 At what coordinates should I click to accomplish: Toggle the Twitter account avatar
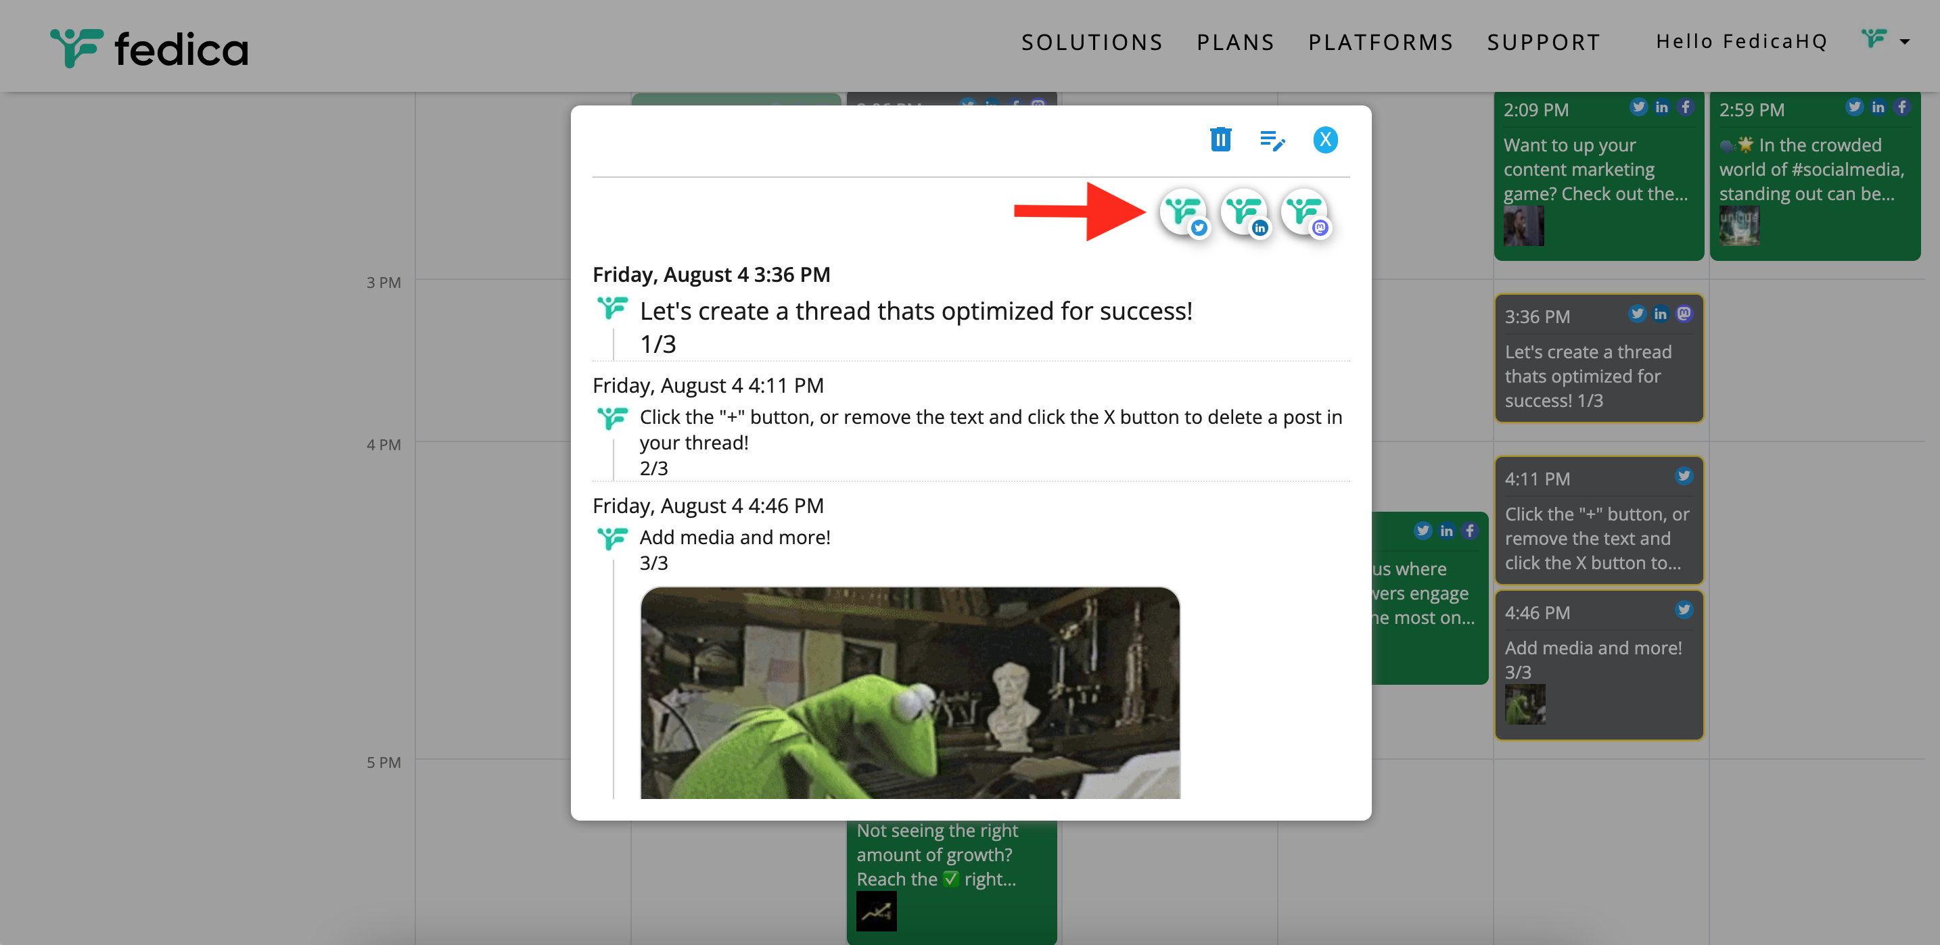point(1183,213)
